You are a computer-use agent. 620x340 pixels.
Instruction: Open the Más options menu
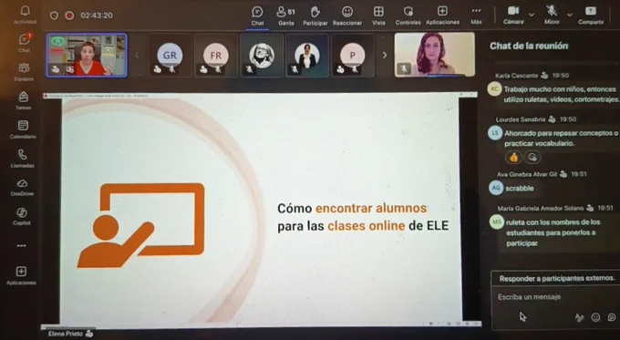click(476, 15)
